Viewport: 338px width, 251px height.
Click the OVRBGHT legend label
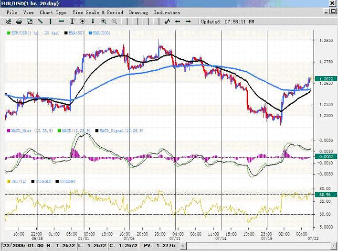point(68,182)
